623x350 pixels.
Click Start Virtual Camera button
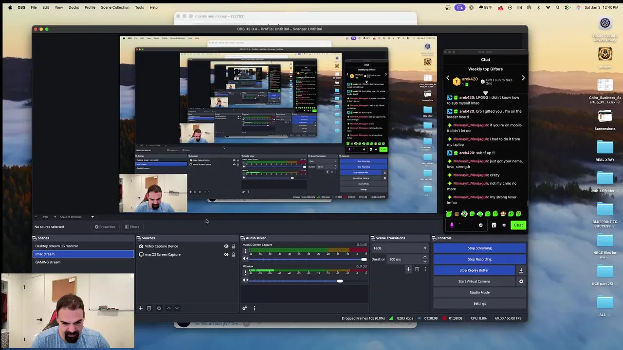(474, 281)
